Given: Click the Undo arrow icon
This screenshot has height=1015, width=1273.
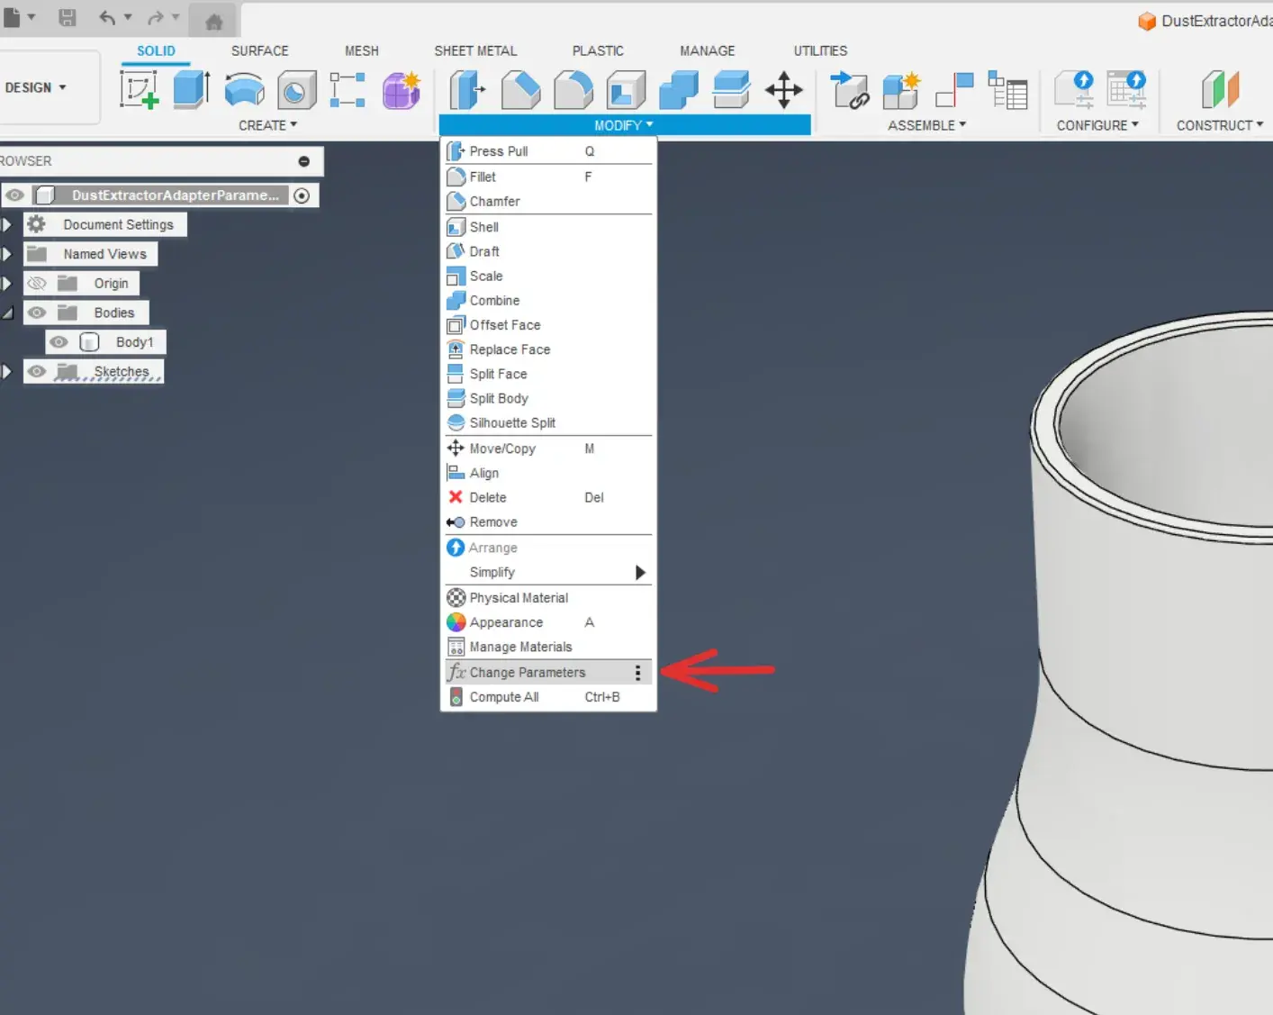Looking at the screenshot, I should (107, 17).
